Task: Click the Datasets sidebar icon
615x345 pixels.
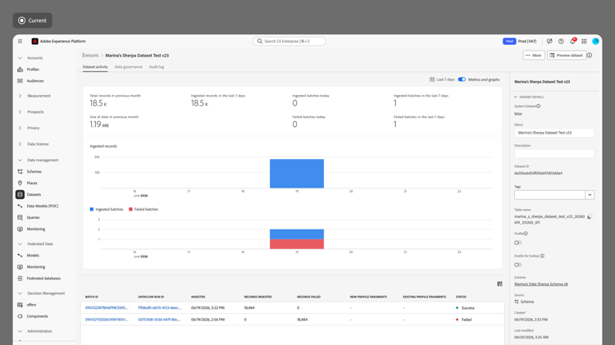Action: coord(20,194)
